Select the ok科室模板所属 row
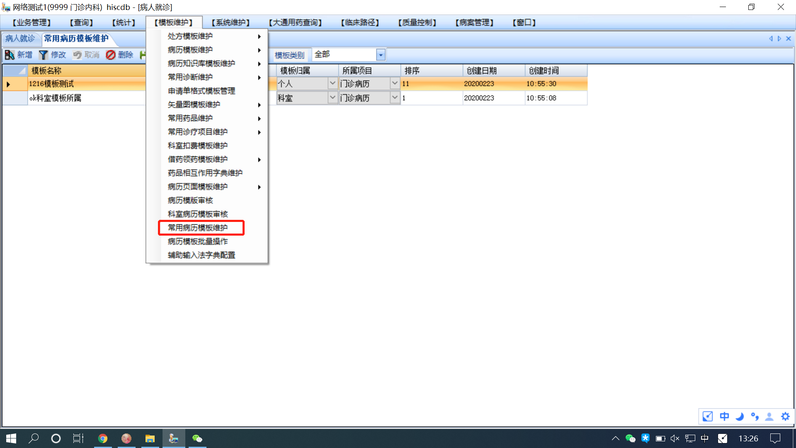796x448 pixels. click(x=55, y=98)
